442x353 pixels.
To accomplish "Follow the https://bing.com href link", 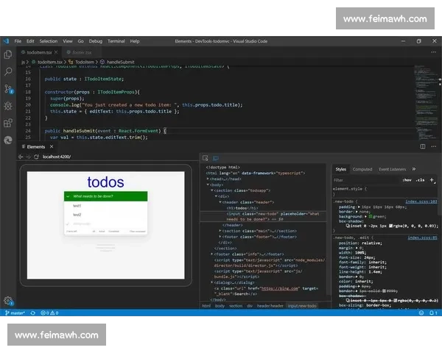I will click(x=280, y=288).
